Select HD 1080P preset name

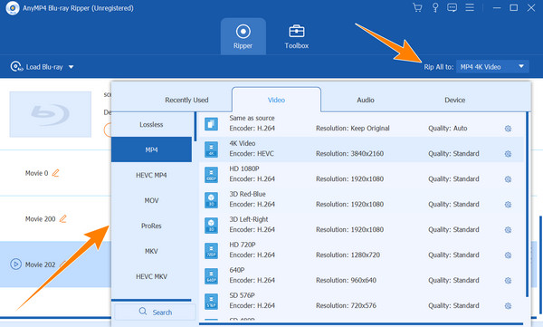point(244,168)
